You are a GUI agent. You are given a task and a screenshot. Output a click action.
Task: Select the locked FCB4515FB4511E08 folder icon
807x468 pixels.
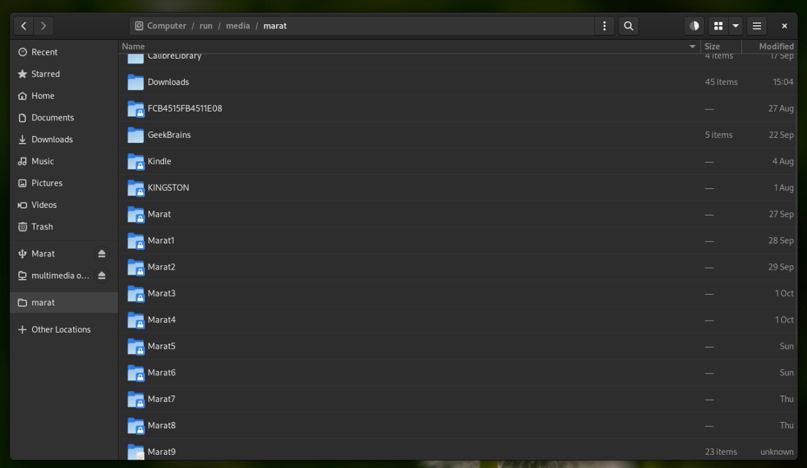(136, 109)
